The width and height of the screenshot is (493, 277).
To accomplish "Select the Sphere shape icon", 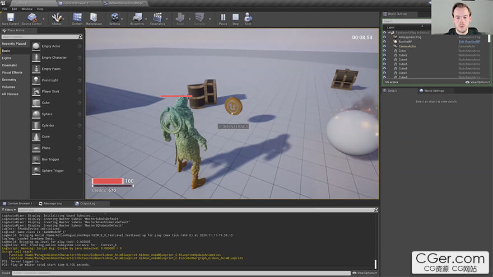I will [36, 114].
